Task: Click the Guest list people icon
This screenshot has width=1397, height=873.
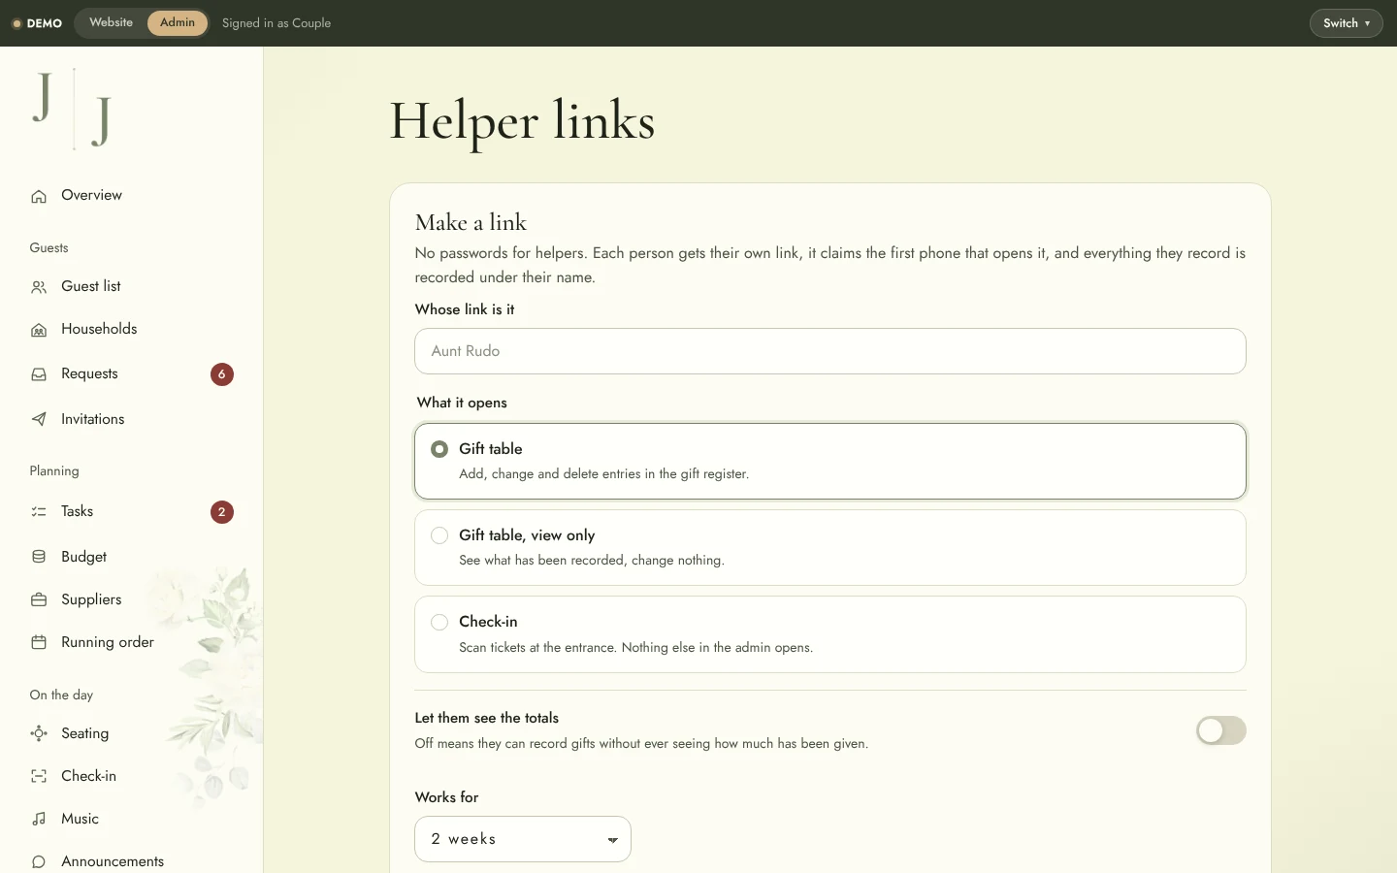Action: [x=39, y=287]
